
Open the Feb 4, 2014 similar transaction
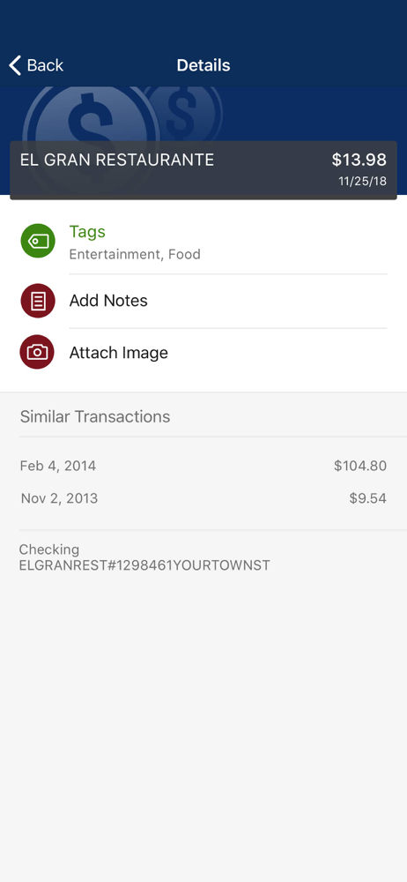click(x=203, y=466)
